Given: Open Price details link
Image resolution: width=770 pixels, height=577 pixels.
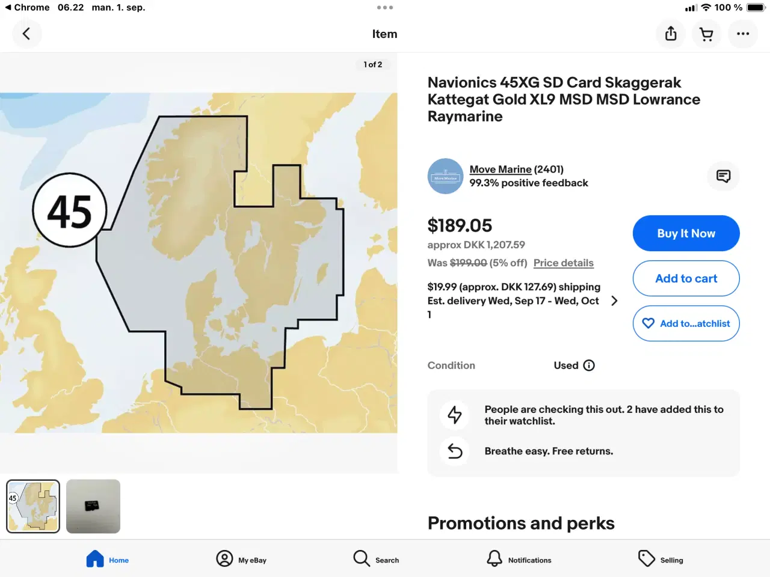Looking at the screenshot, I should click(x=564, y=263).
